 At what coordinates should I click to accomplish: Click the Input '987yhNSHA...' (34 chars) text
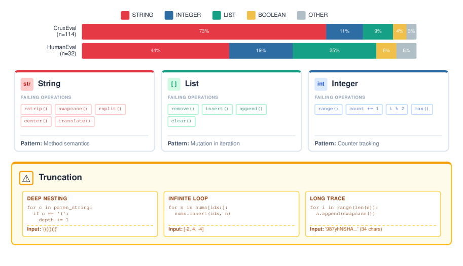[x=346, y=229]
